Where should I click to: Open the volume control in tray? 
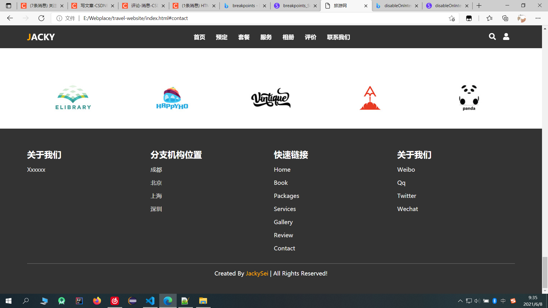477,301
